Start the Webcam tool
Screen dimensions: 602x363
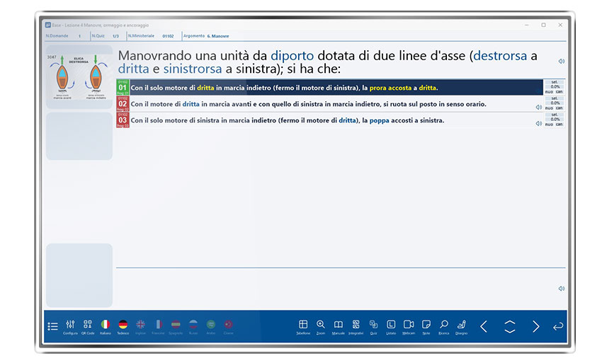pos(409,325)
